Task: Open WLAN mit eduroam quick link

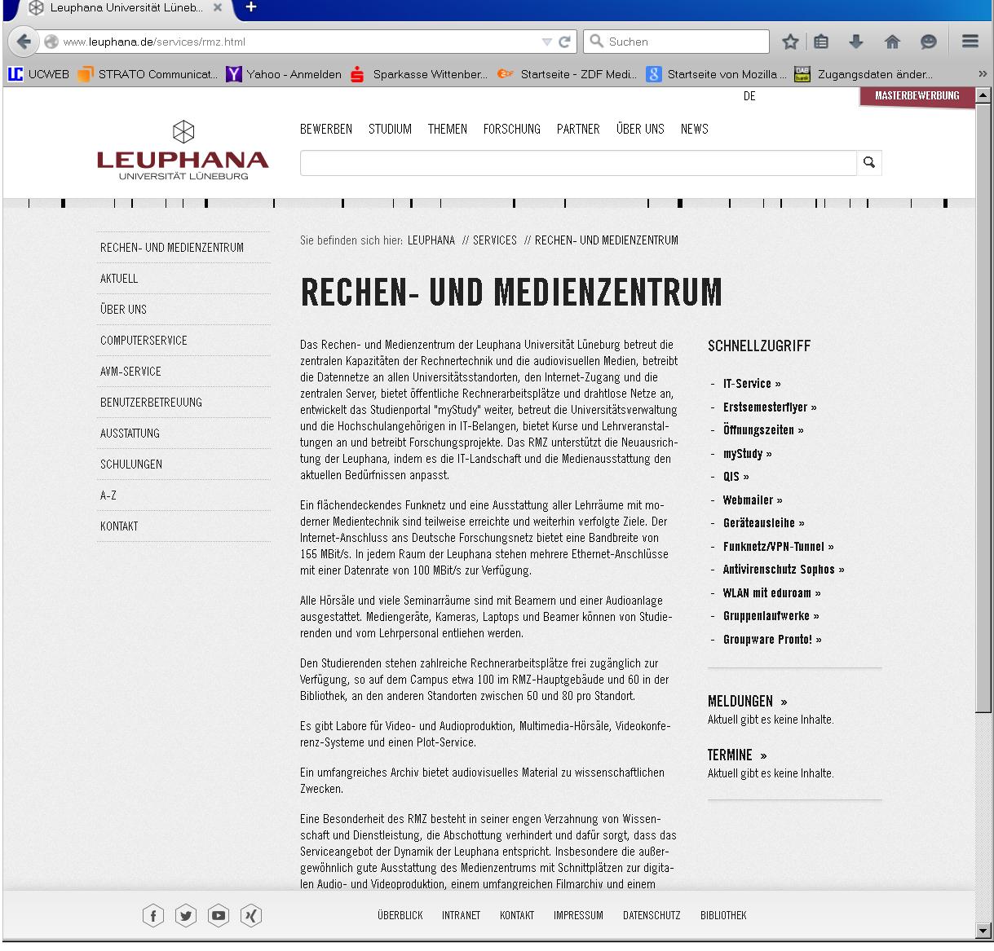Action: [771, 593]
